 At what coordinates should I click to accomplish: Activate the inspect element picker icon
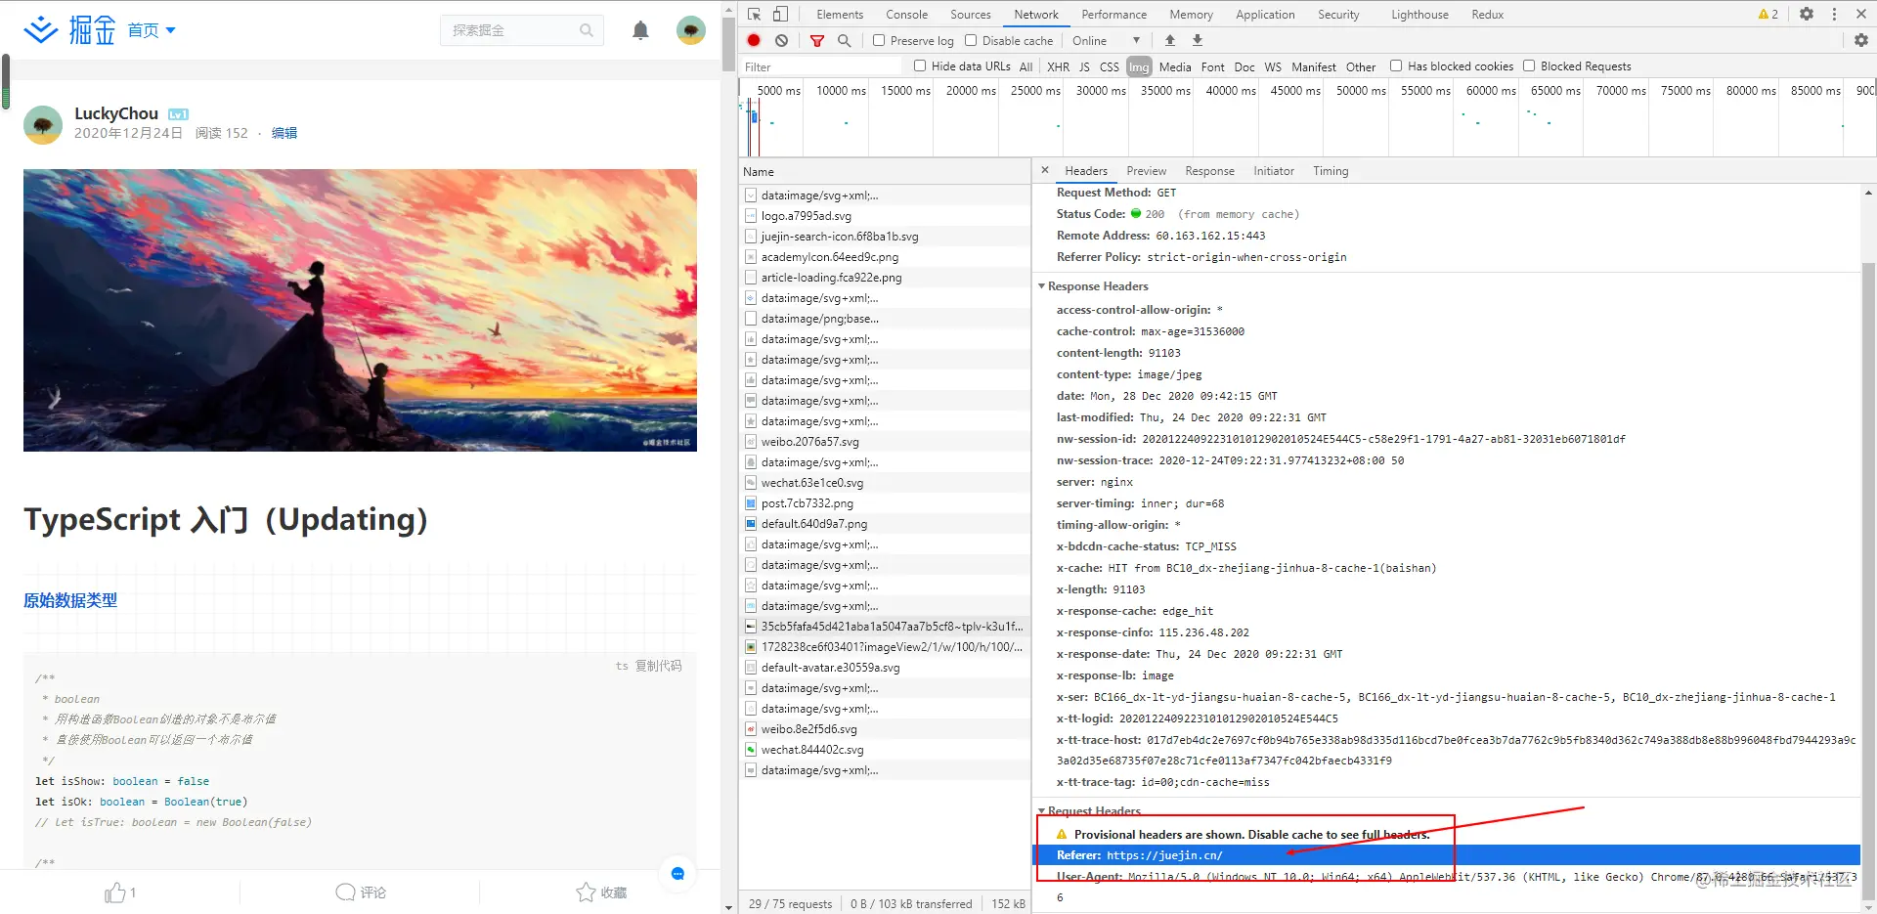click(x=755, y=14)
